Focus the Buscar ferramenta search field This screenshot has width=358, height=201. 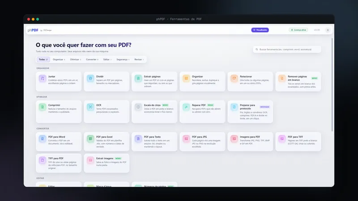pos(287,50)
